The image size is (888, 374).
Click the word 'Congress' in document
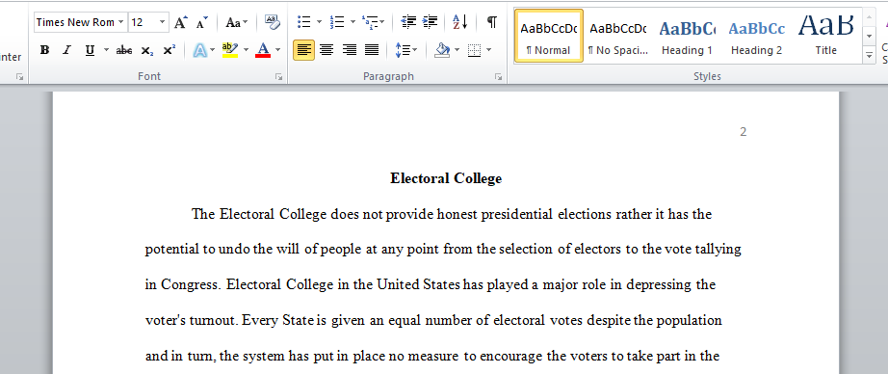pos(190,284)
